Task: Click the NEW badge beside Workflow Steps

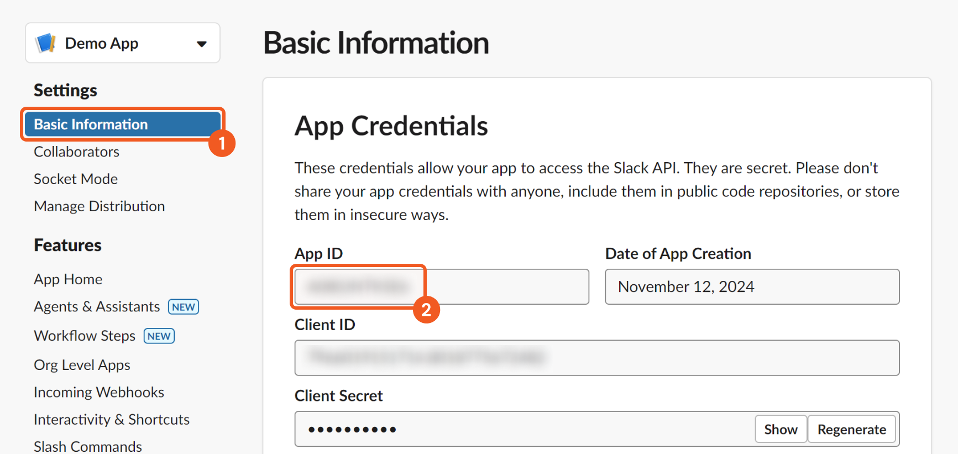Action: (x=159, y=336)
